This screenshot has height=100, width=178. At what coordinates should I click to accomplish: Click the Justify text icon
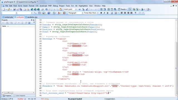[132, 13]
